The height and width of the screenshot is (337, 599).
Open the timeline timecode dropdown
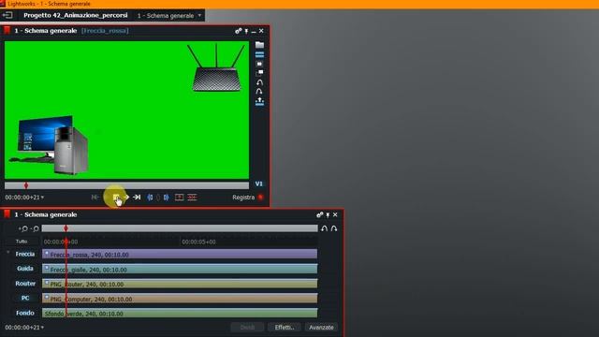pos(42,328)
